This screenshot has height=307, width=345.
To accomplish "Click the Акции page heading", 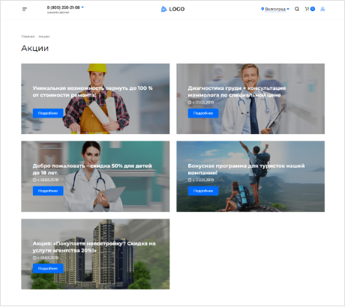I will (35, 48).
